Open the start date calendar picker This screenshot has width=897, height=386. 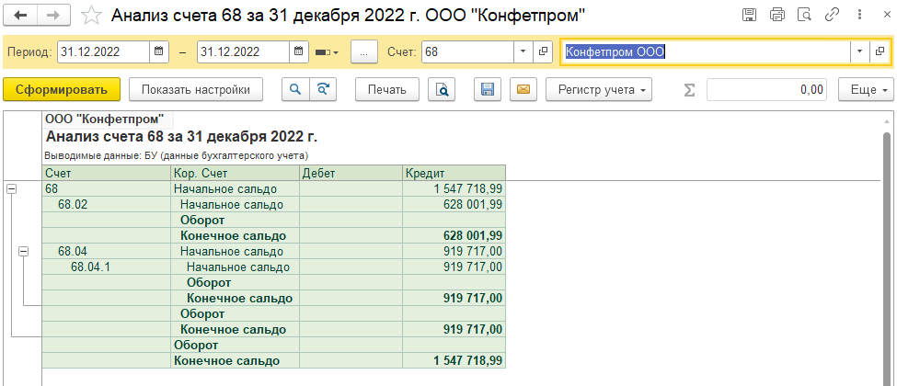158,52
